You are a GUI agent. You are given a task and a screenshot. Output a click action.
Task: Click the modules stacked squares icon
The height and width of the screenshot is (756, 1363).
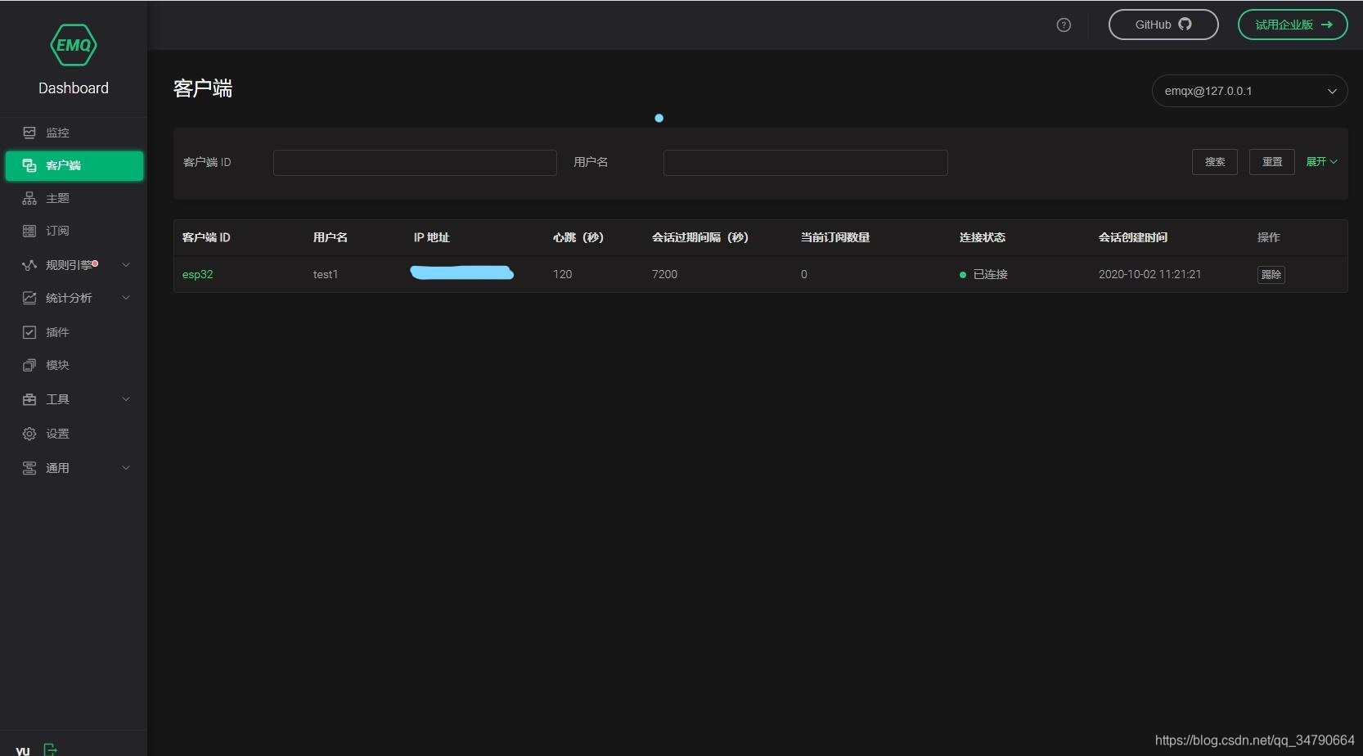pos(29,365)
